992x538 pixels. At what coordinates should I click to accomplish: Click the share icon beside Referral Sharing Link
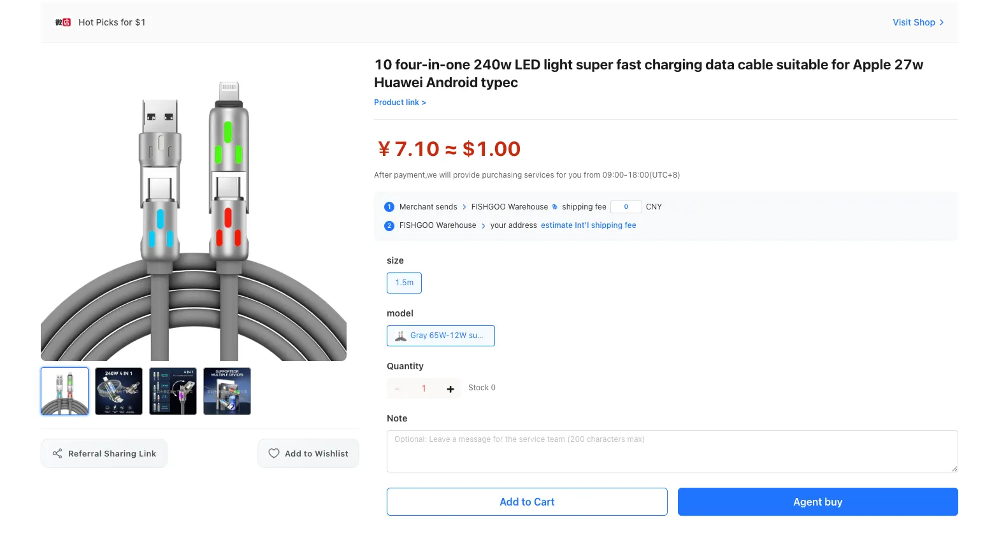pos(57,453)
